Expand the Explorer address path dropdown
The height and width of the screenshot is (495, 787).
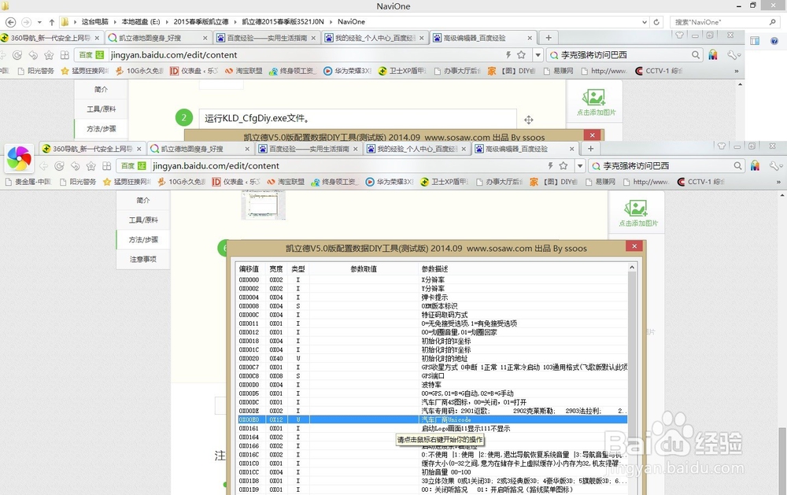click(x=645, y=22)
